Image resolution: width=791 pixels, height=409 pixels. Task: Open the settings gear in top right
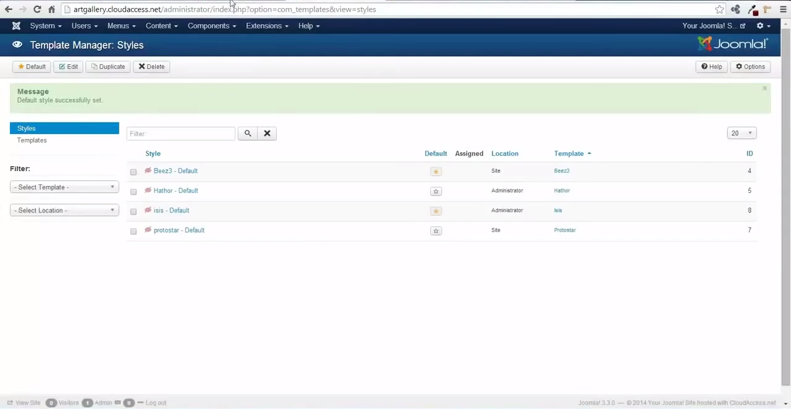point(763,26)
